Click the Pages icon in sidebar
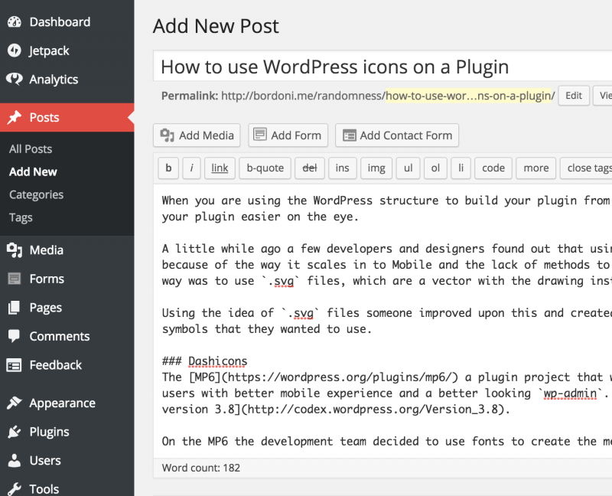 coord(15,308)
